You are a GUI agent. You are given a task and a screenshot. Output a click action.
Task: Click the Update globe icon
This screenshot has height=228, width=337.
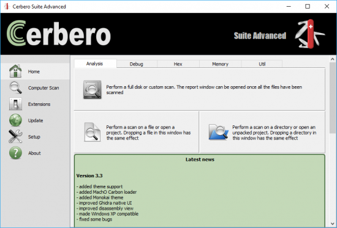[x=15, y=120]
